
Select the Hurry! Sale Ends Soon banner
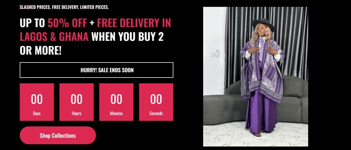pyautogui.click(x=96, y=70)
